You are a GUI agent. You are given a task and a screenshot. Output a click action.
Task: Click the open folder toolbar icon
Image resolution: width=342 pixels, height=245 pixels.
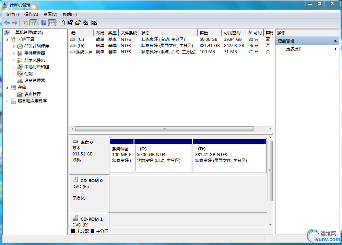(78, 23)
